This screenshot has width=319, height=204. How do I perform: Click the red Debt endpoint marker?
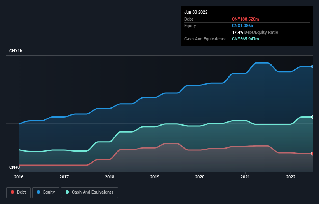tap(312, 154)
